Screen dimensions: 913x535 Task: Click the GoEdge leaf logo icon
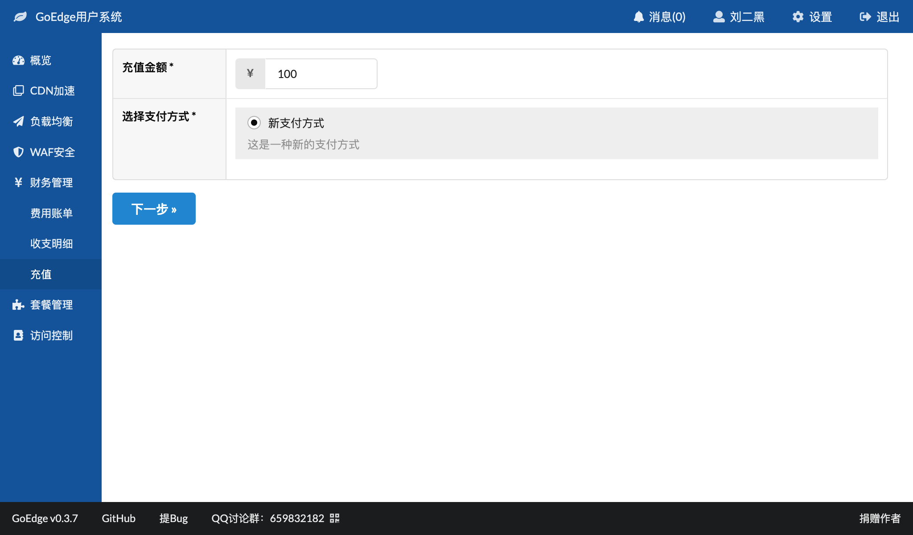[20, 17]
